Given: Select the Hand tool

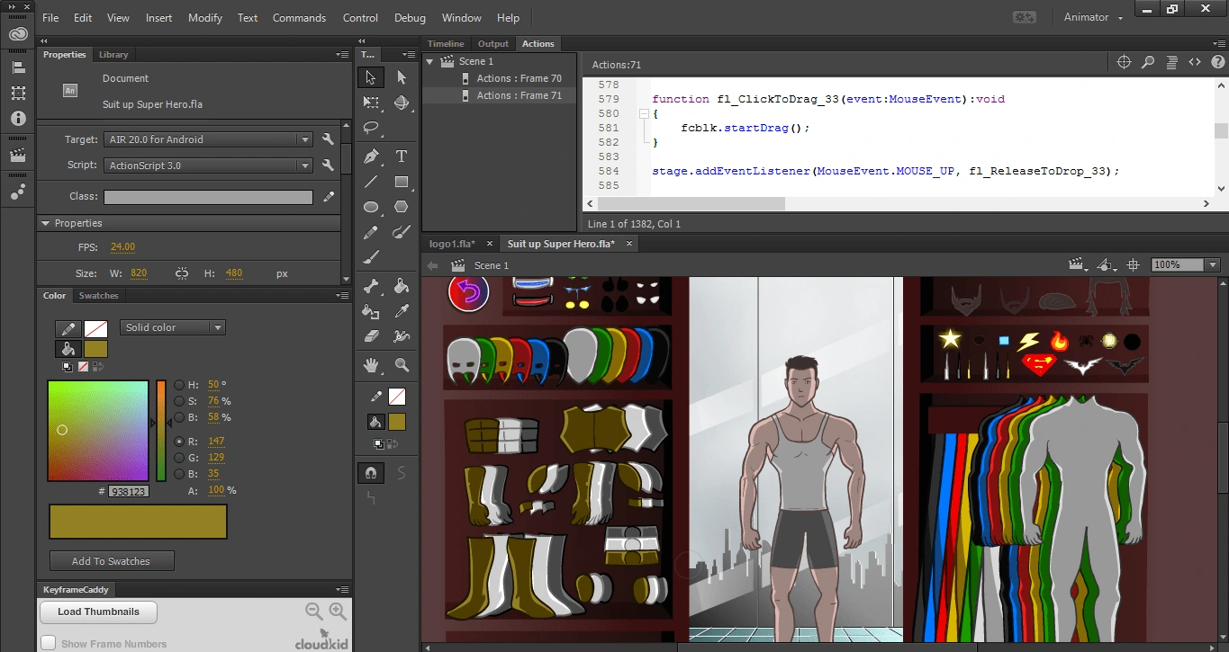Looking at the screenshot, I should click(x=371, y=365).
